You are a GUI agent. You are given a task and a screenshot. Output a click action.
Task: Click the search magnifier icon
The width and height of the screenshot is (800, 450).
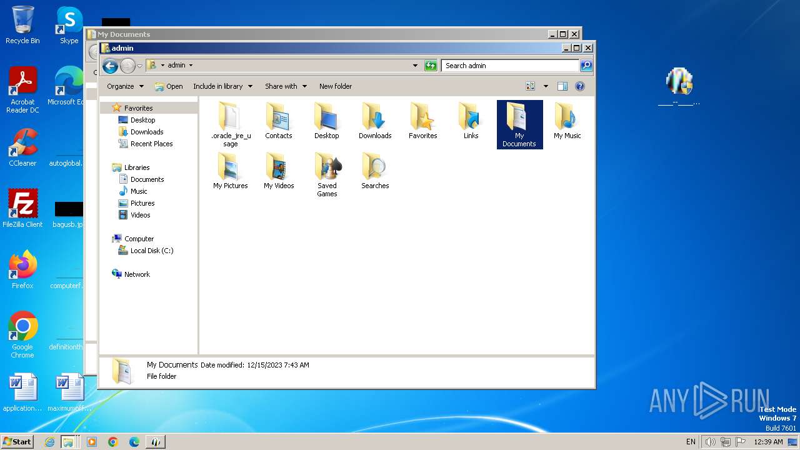tap(586, 65)
